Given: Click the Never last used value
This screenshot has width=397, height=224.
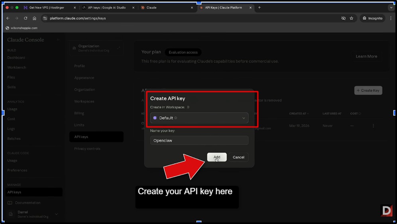Looking at the screenshot, I should click(327, 126).
